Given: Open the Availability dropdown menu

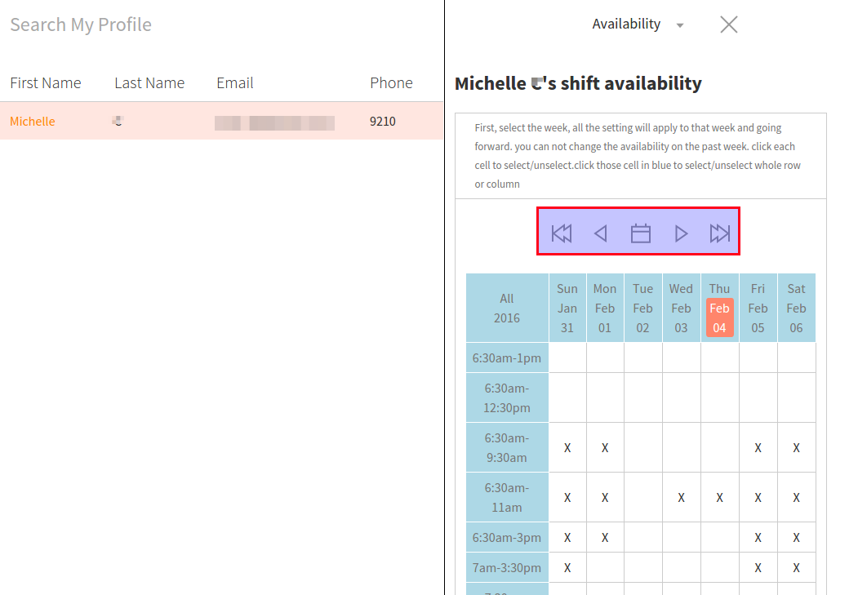Looking at the screenshot, I should [x=638, y=24].
